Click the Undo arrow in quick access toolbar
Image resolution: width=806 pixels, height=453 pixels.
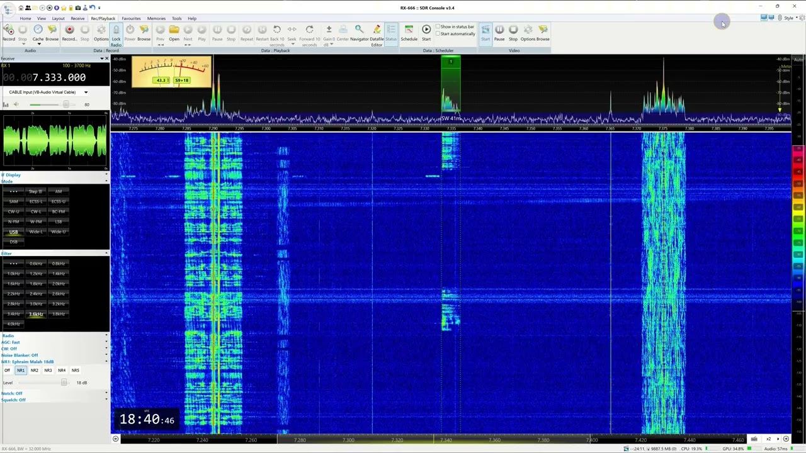point(92,8)
